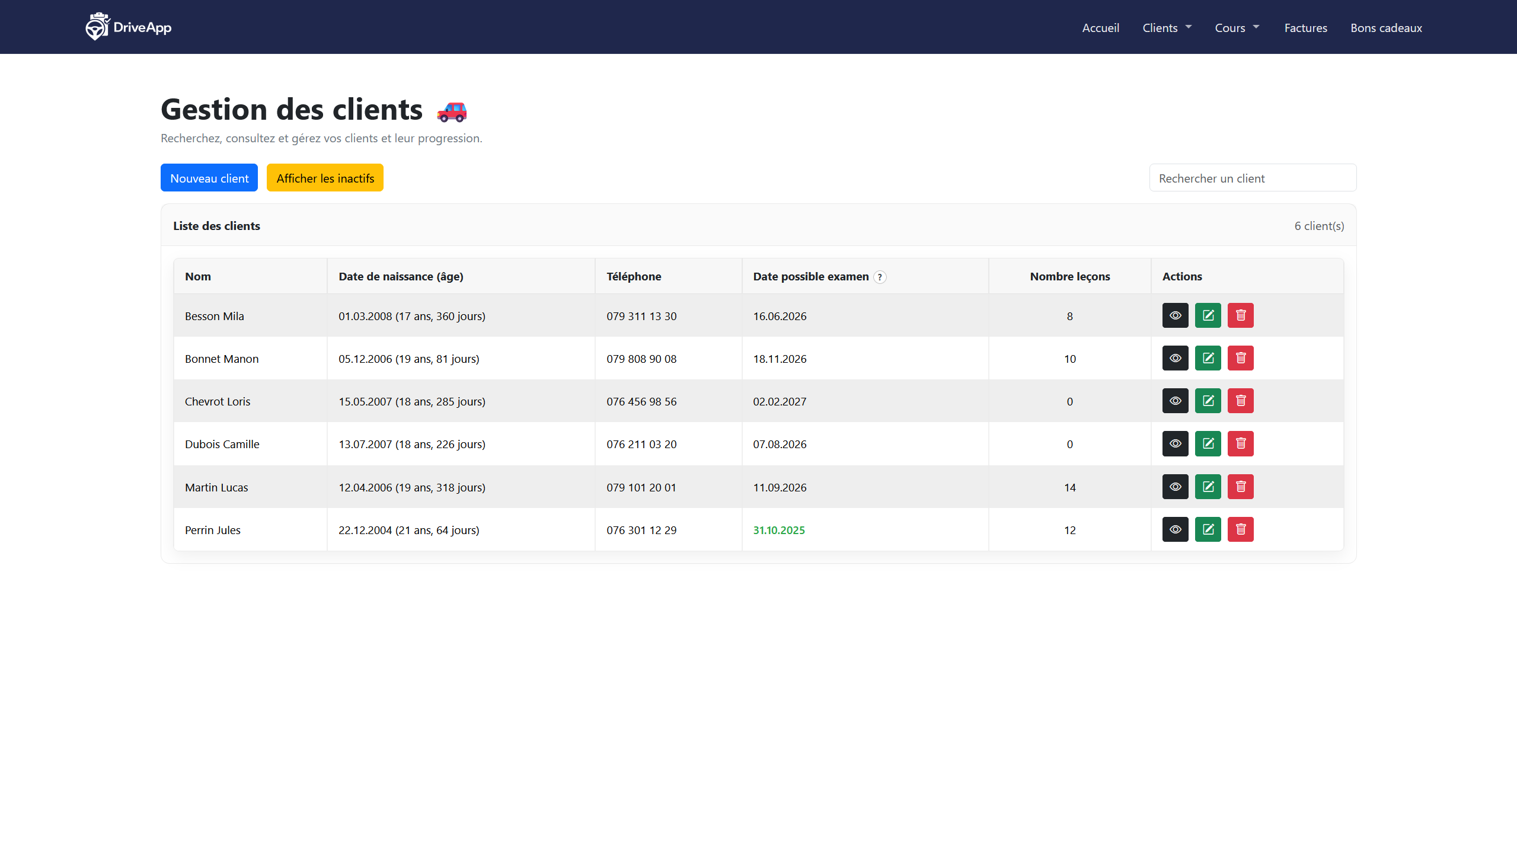The width and height of the screenshot is (1517, 853).
Task: View details for Martin Lucas
Action: pyautogui.click(x=1175, y=487)
